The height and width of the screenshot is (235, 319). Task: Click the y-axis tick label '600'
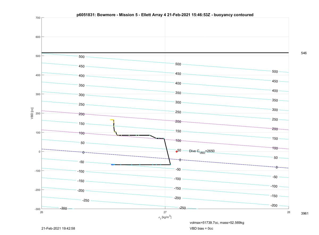38,37
